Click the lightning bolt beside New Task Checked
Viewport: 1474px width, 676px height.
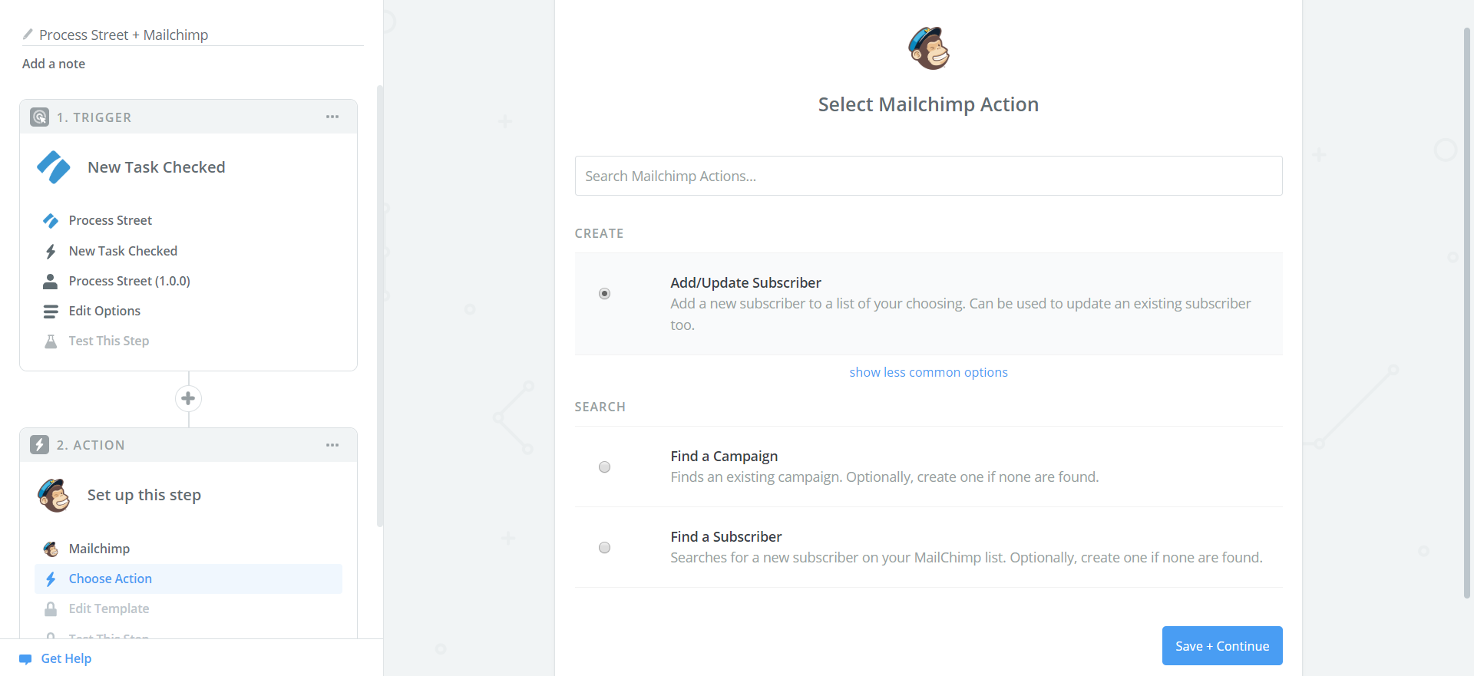pos(51,251)
